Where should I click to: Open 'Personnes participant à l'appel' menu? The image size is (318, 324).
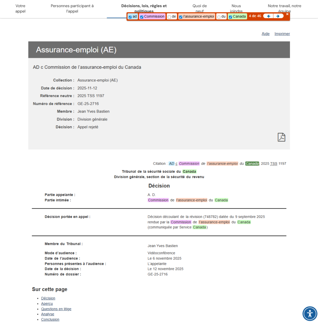72,9
